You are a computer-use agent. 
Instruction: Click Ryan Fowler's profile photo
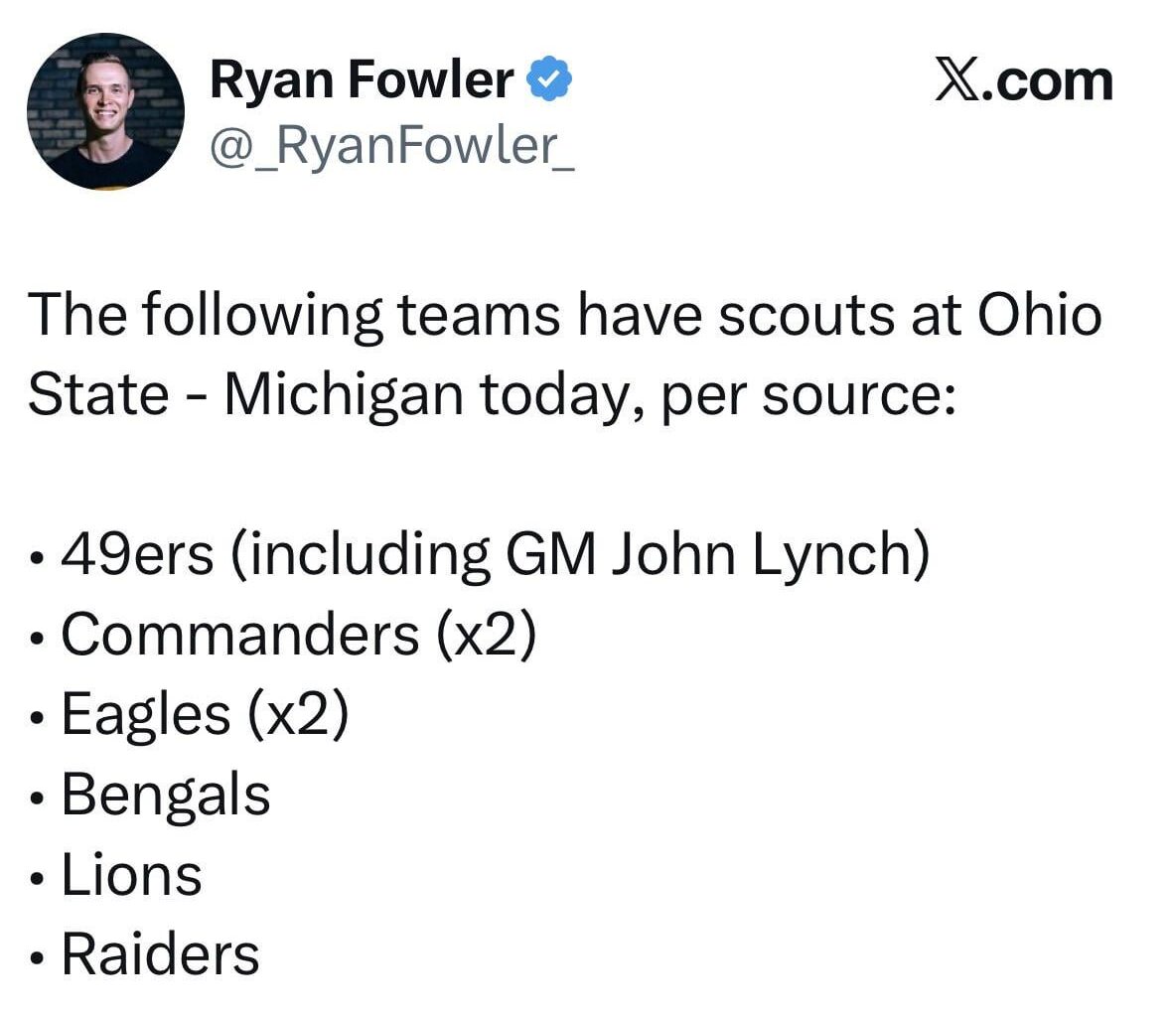click(x=105, y=110)
